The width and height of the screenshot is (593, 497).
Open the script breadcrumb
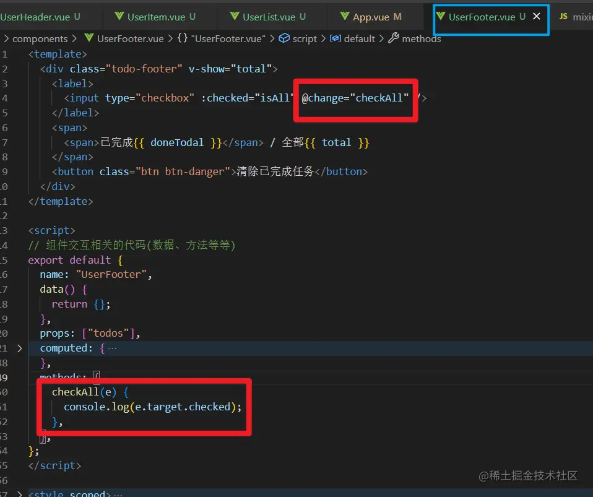point(305,38)
